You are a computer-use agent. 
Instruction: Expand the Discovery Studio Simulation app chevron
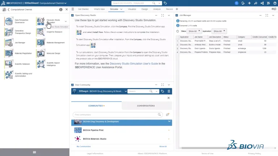point(66,21)
